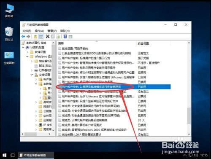
Task: Click the Show/Hide Action Pane toolbar icon
Action: coord(70,37)
